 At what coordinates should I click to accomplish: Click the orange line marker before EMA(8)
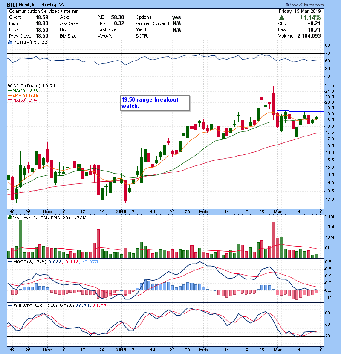click(10, 96)
